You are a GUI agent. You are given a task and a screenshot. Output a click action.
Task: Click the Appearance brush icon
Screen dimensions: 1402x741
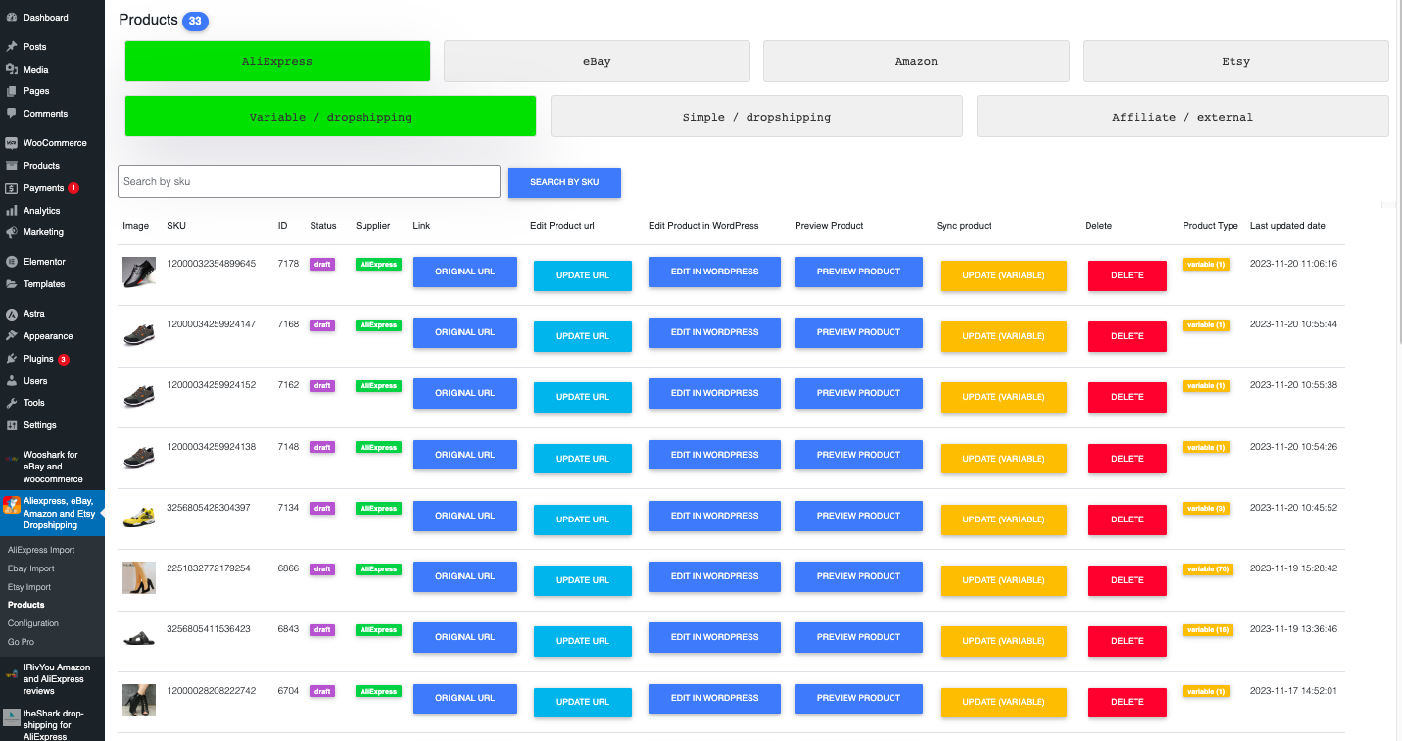(x=11, y=336)
